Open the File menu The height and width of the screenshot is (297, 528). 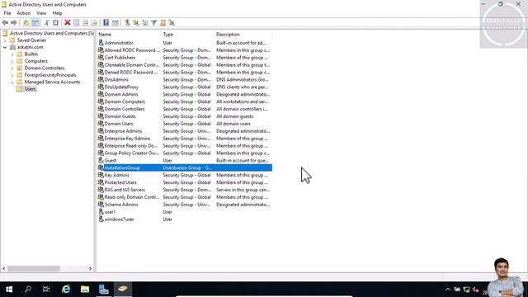pos(7,13)
